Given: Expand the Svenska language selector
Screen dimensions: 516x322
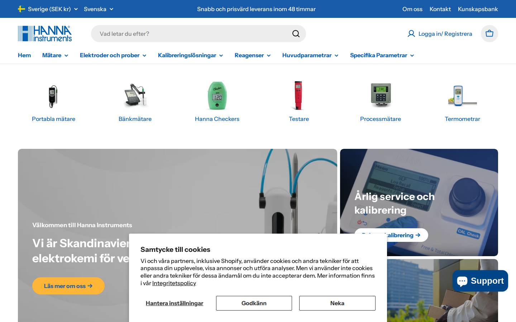Looking at the screenshot, I should (99, 9).
